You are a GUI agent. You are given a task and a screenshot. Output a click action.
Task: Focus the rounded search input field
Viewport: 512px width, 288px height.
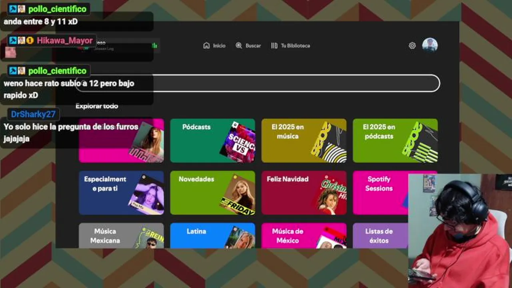tap(258, 83)
